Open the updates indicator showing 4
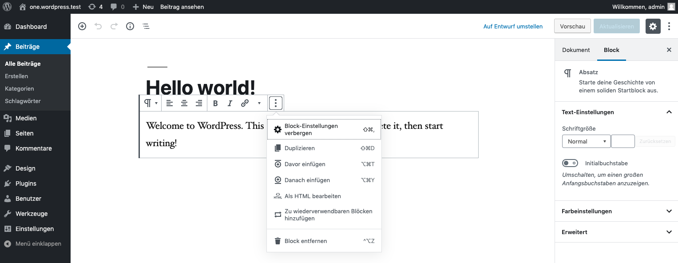This screenshot has width=678, height=263. [x=95, y=7]
